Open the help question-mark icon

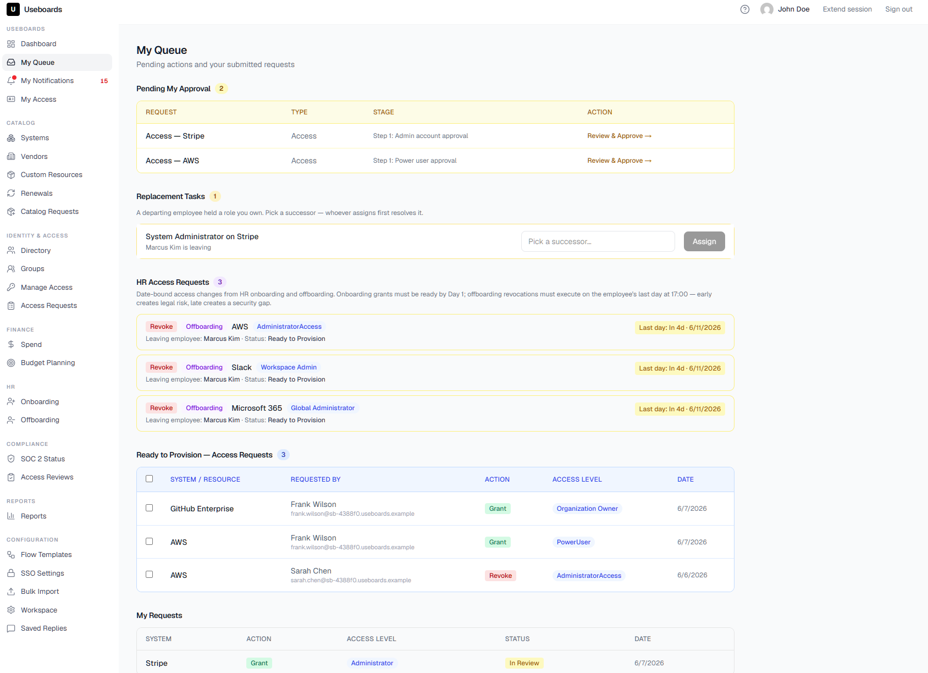(x=745, y=9)
